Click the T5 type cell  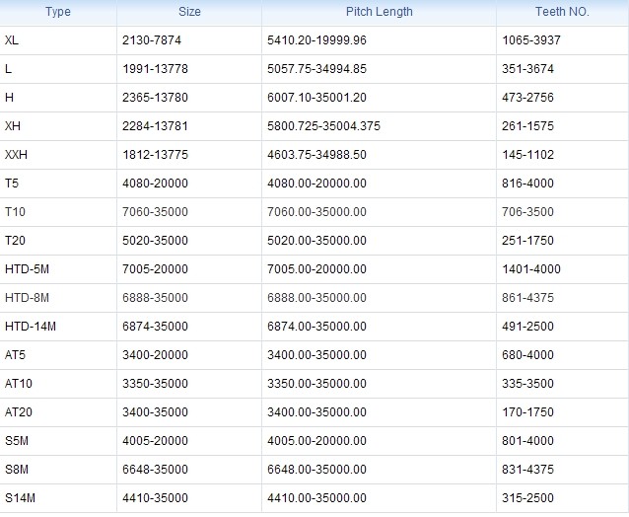pos(12,184)
